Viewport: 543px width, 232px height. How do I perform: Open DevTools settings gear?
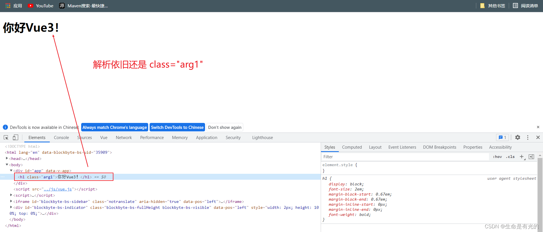click(518, 137)
